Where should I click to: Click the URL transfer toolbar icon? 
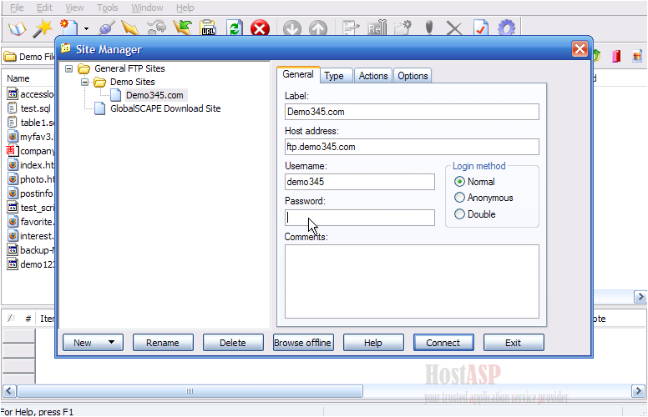(x=208, y=29)
